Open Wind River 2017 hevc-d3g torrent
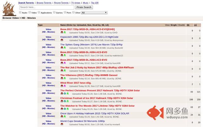This screenshot has width=203, height=127. (76, 83)
